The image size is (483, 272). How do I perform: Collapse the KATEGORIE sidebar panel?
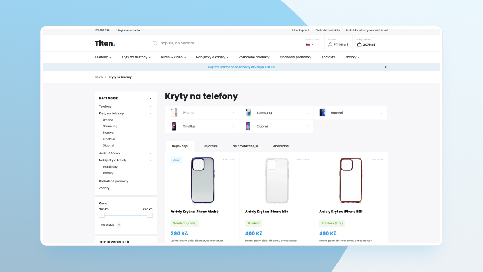(x=151, y=98)
